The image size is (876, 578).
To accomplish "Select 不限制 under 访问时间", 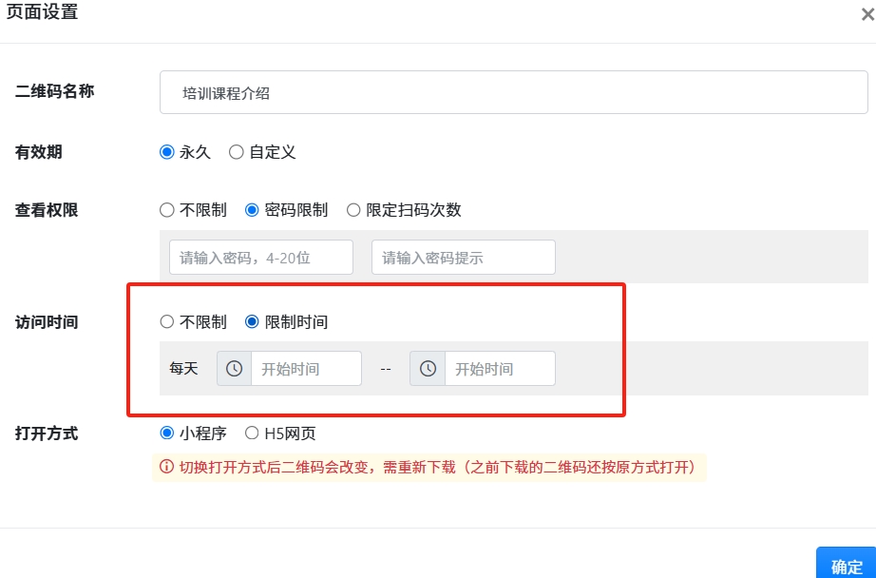I will click(167, 322).
